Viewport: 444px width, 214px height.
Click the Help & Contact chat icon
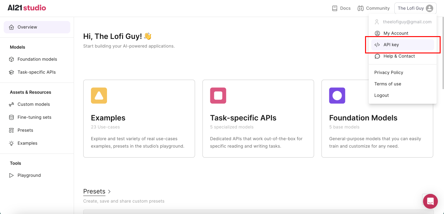[x=377, y=56]
